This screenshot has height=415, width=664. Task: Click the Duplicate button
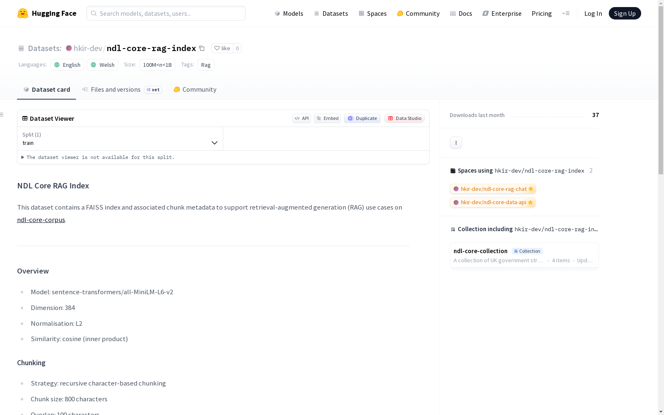click(362, 118)
